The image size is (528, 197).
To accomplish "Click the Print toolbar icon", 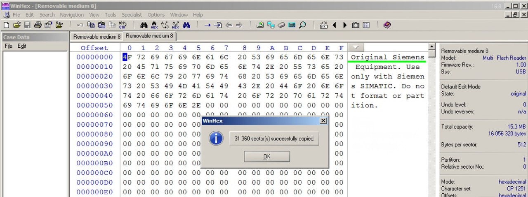I will (38, 25).
